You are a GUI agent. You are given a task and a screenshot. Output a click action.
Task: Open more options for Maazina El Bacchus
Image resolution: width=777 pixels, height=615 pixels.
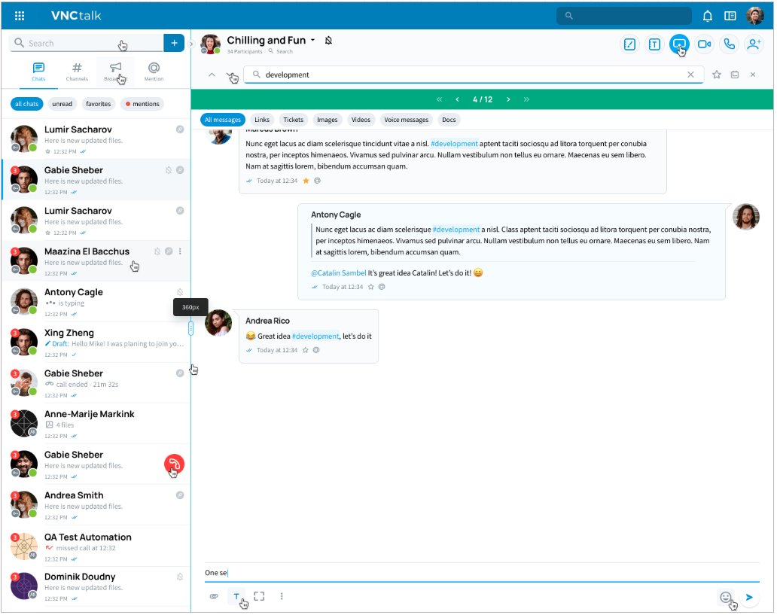[x=180, y=251]
